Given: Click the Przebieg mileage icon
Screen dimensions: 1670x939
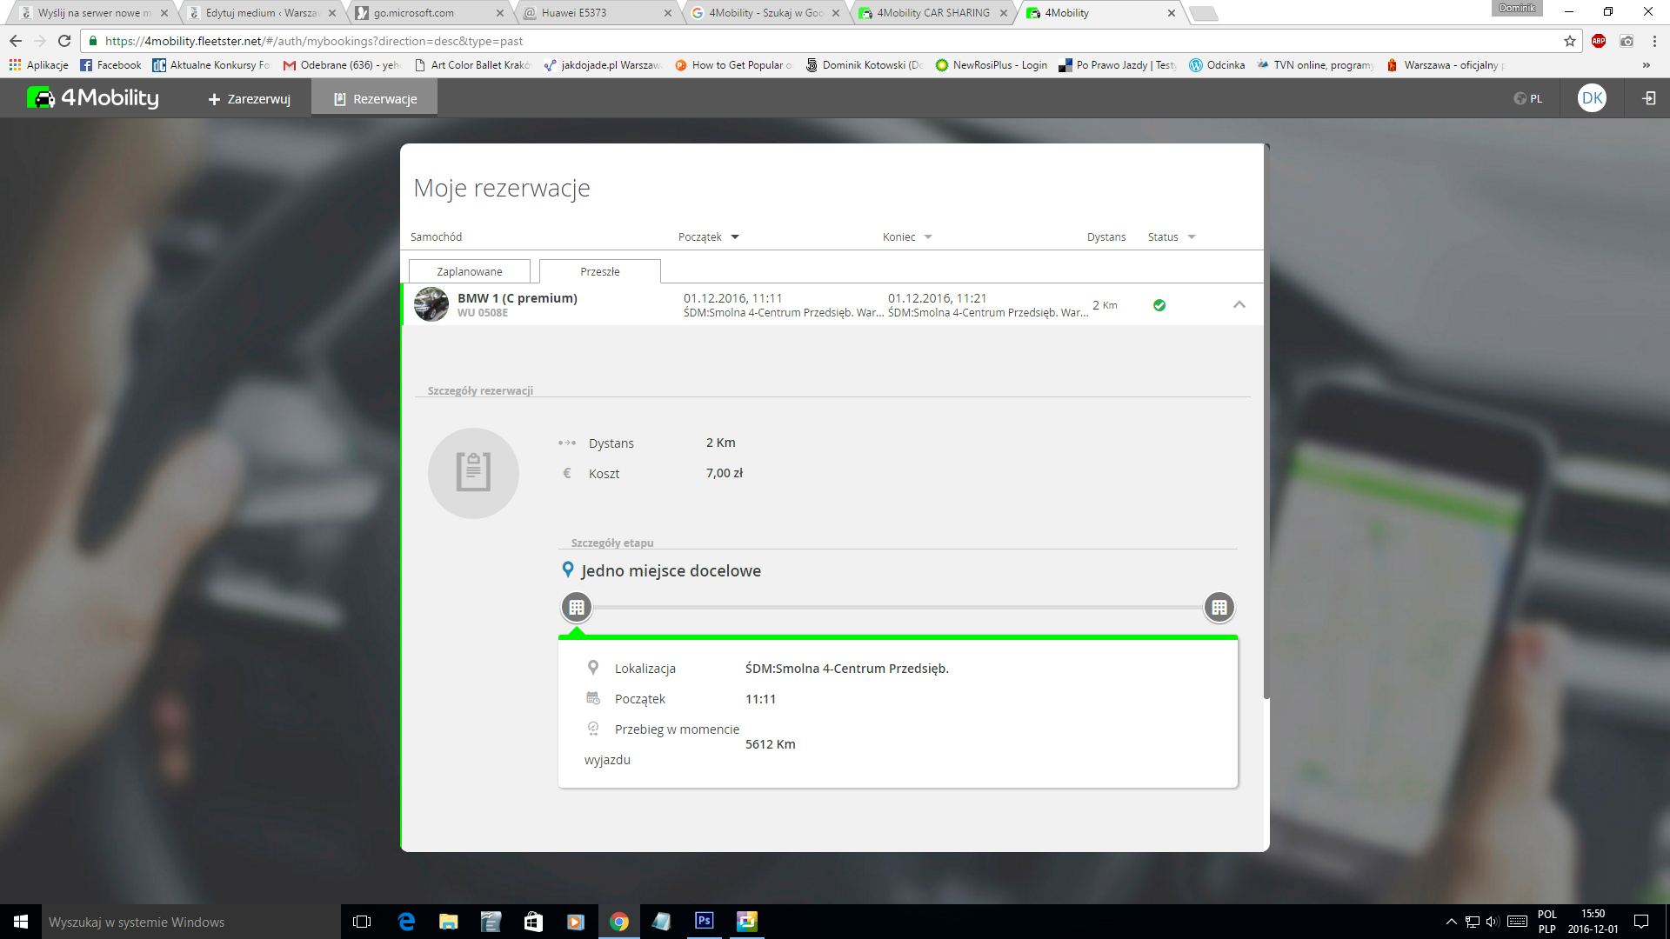Looking at the screenshot, I should 593,728.
